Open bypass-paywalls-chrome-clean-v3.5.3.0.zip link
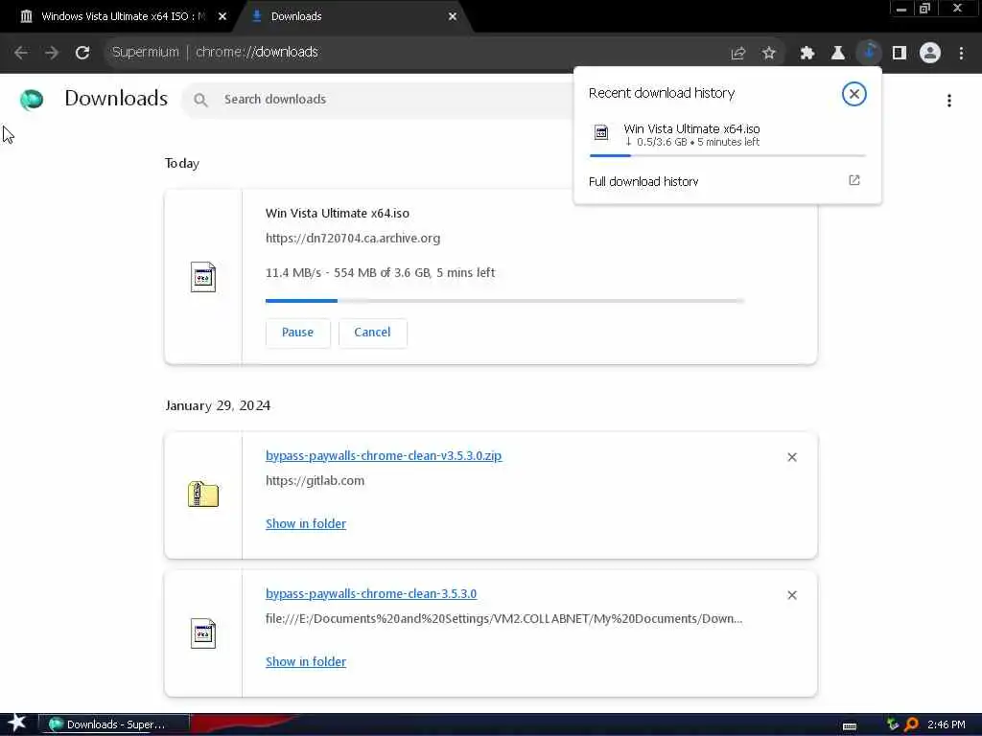Viewport: 982px width, 736px height. pos(384,455)
